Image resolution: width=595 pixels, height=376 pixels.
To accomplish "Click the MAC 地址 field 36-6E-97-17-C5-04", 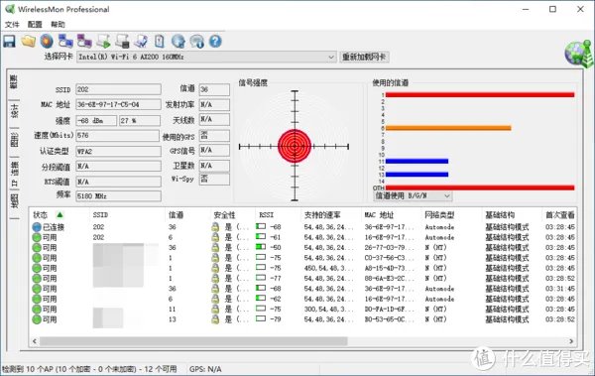I will (x=118, y=104).
